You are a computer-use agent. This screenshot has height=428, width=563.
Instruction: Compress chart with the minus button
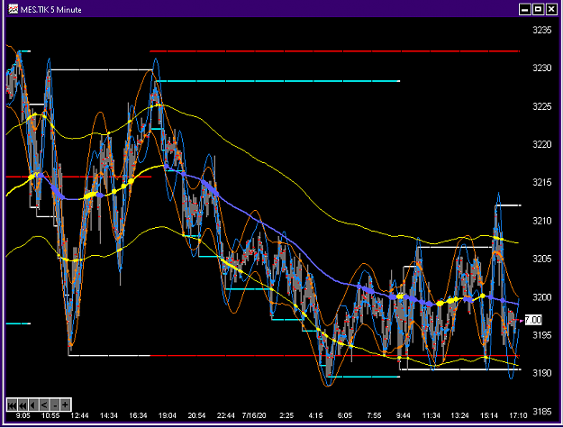pos(55,405)
